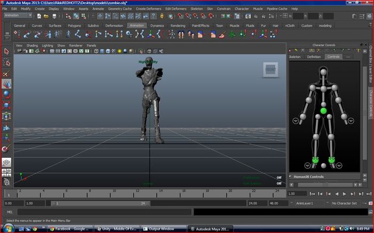Open the input field mode dropdown before X
This screenshot has width=374, height=233.
280,16
